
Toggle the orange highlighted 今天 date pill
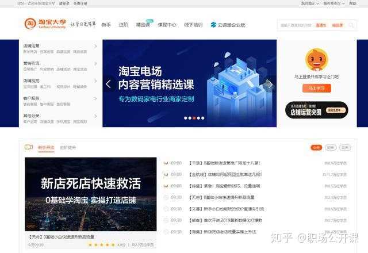(316, 147)
